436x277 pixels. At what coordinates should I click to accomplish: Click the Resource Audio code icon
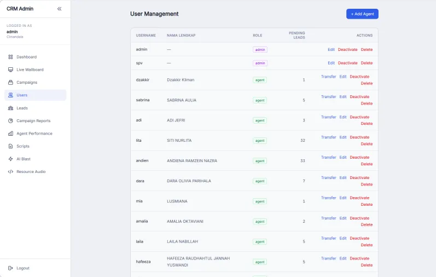[x=10, y=172]
